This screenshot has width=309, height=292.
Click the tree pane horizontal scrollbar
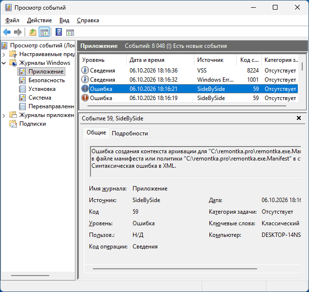pos(30,276)
